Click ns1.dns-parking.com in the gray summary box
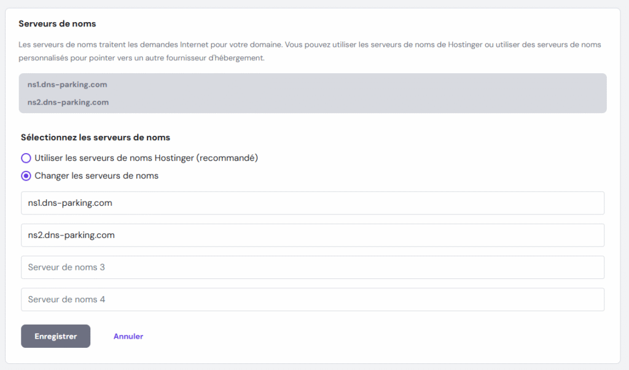Screen dimensions: 629x370 click(x=68, y=84)
